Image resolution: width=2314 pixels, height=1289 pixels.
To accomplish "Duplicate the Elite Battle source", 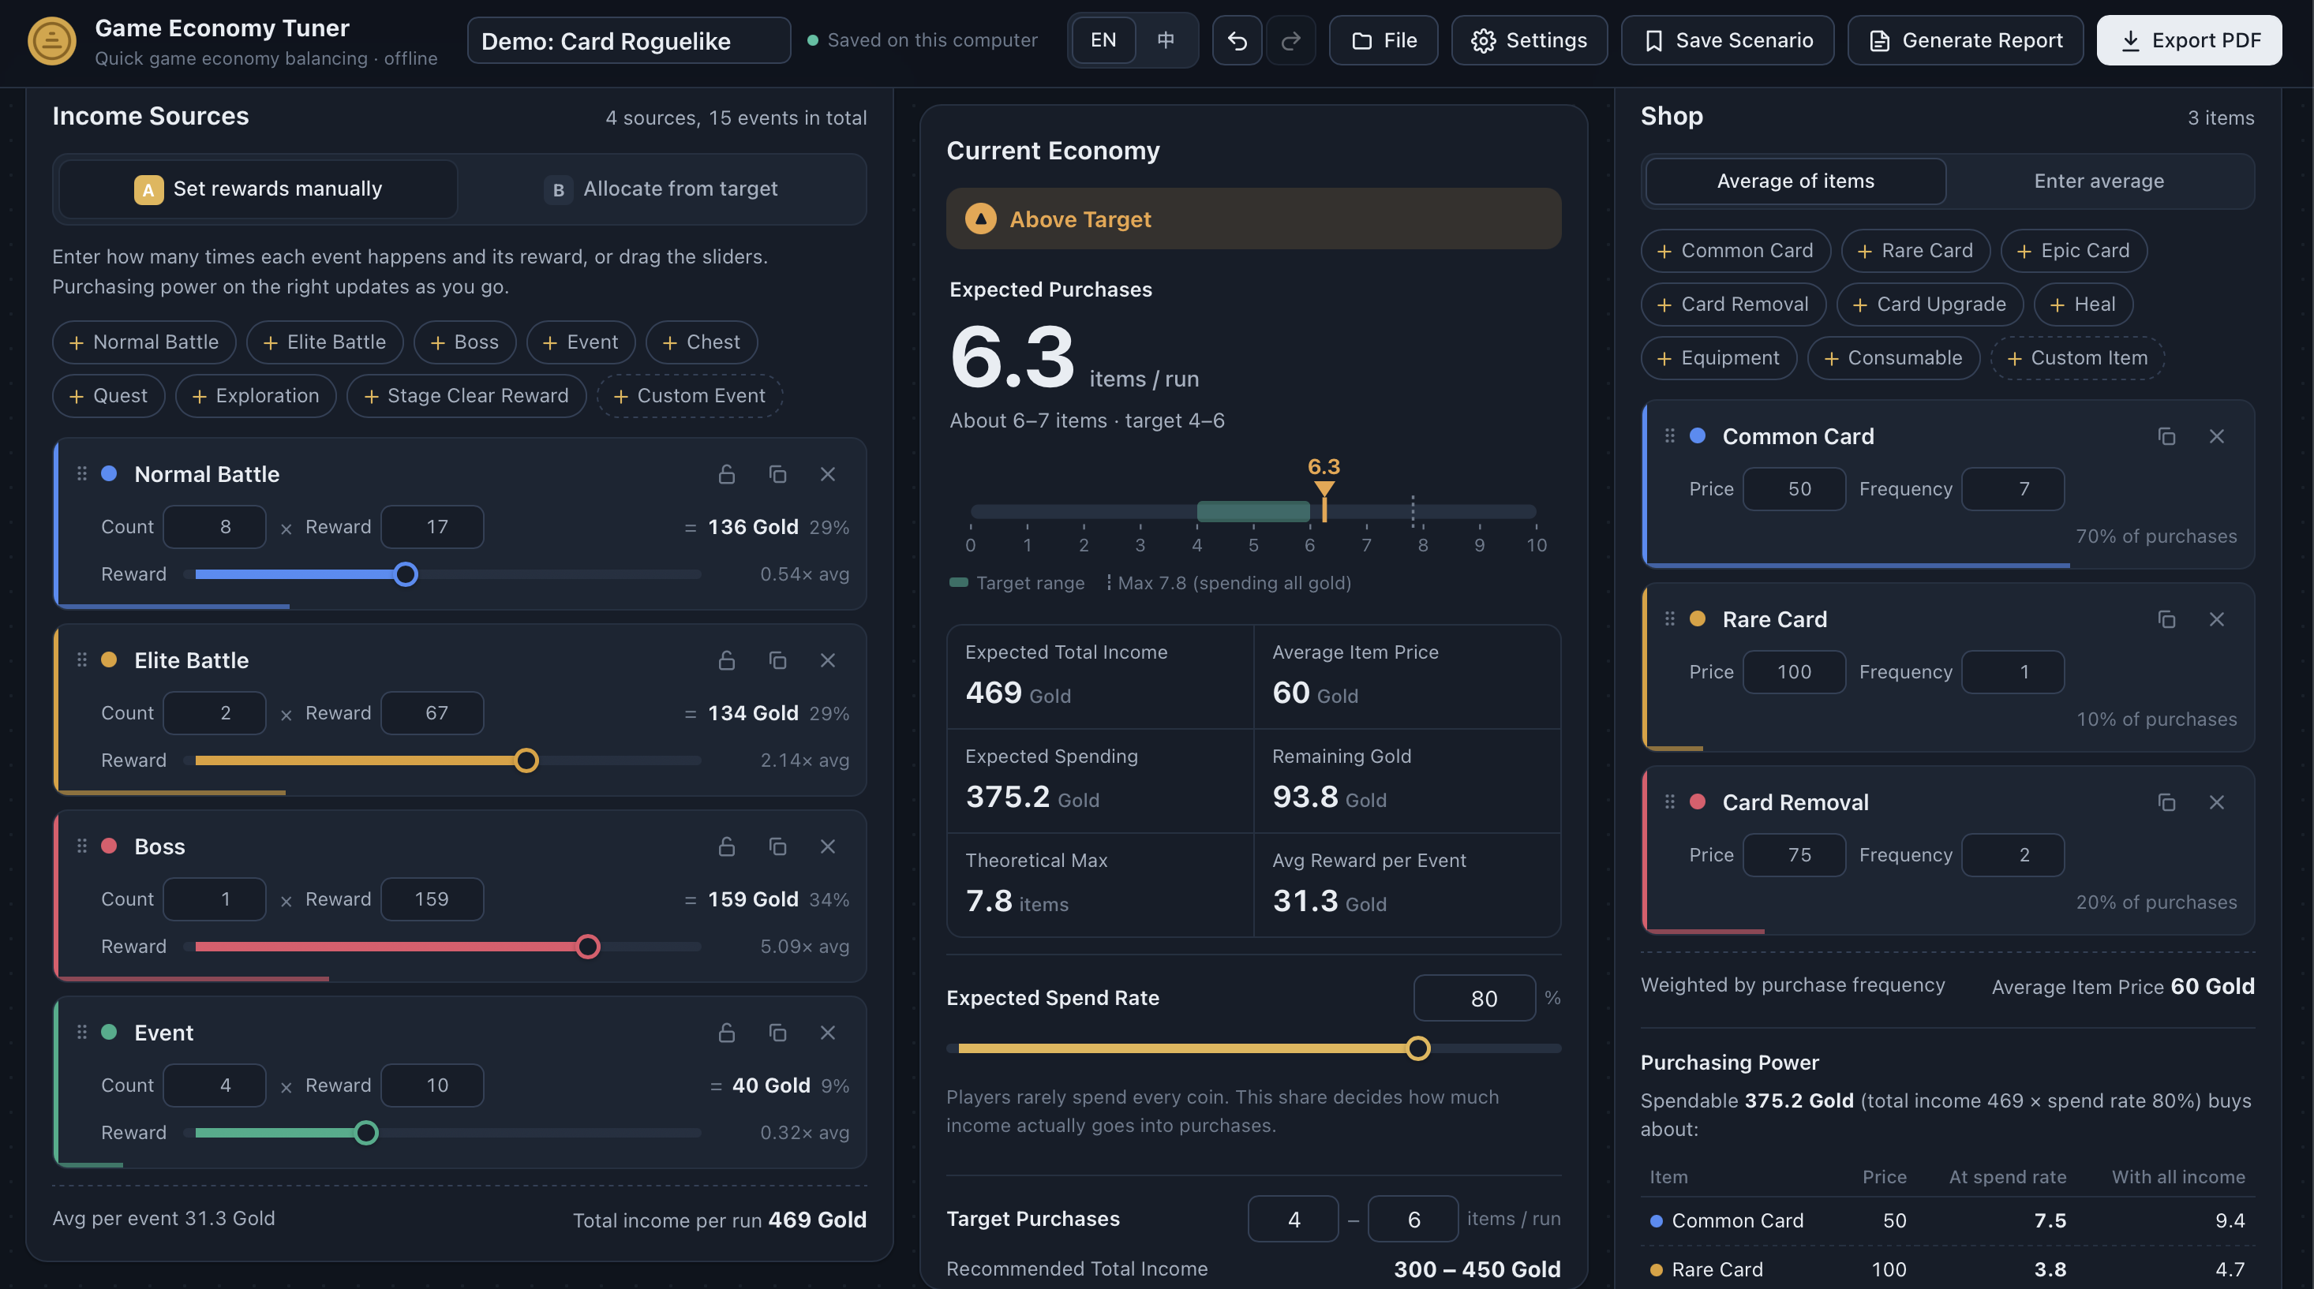I will coord(778,660).
